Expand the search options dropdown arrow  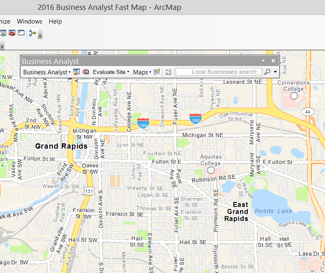coord(275,72)
